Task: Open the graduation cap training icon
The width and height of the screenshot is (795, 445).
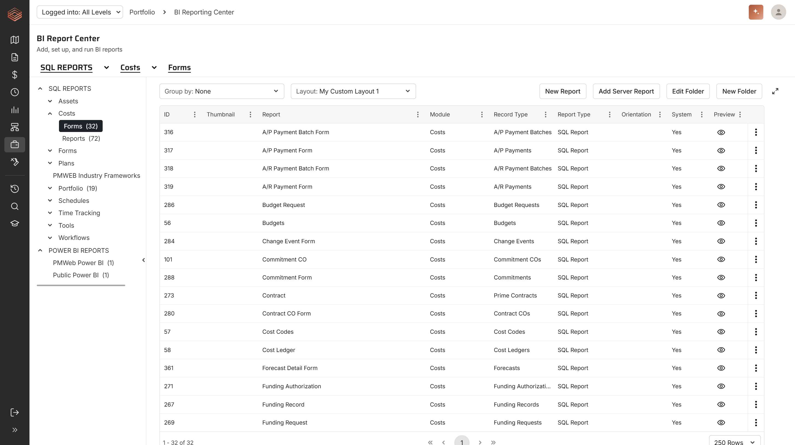Action: pos(14,223)
